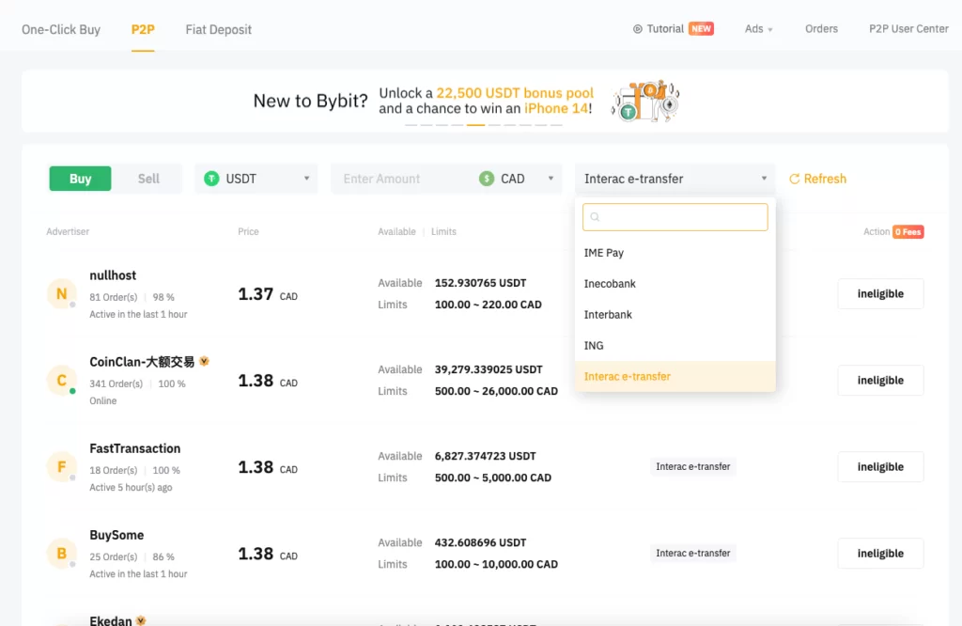Viewport: 962px width, 626px height.
Task: Click the Tutorial play icon
Action: (x=638, y=29)
